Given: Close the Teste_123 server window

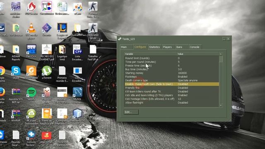Looking at the screenshot, I should click(228, 39).
